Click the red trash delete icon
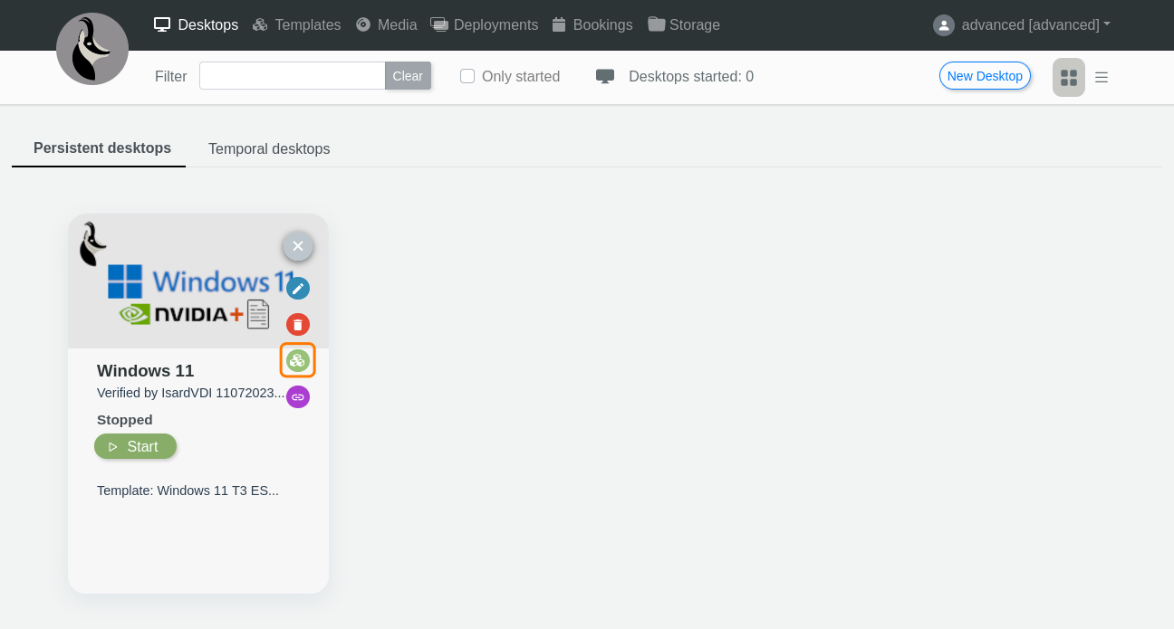Screen dimensions: 1174x629 pyautogui.click(x=298, y=324)
